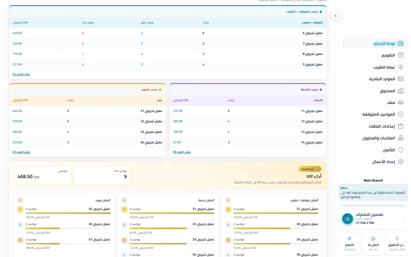Click the 402.50 total in حسب المورد
Image resolution: width=411 pixels, height=257 pixels.
coord(17,111)
